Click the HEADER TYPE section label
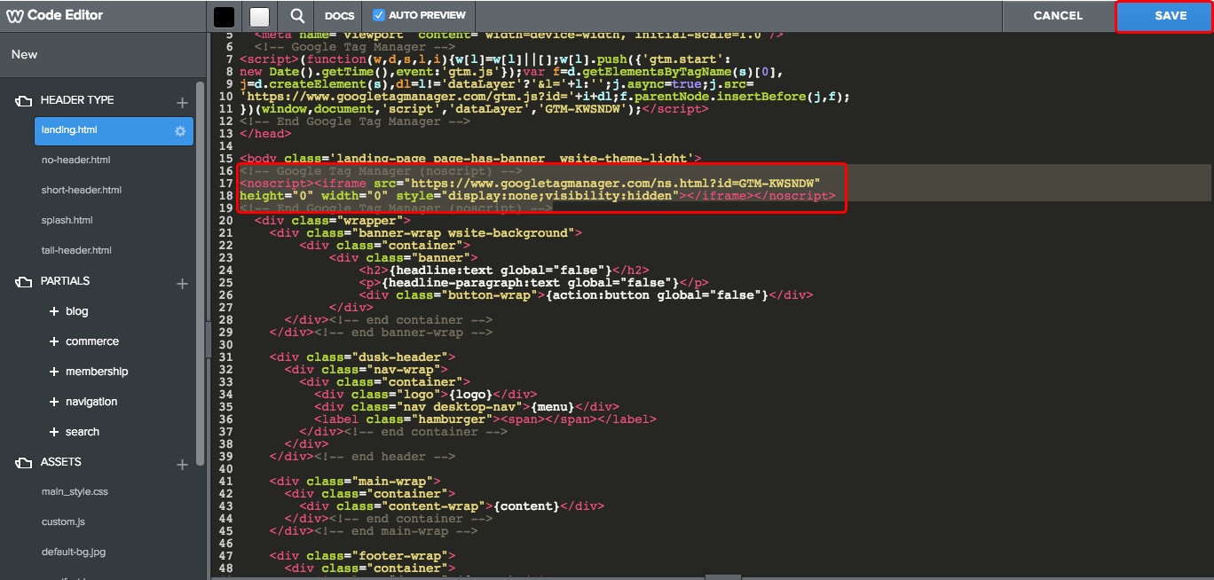 point(77,100)
